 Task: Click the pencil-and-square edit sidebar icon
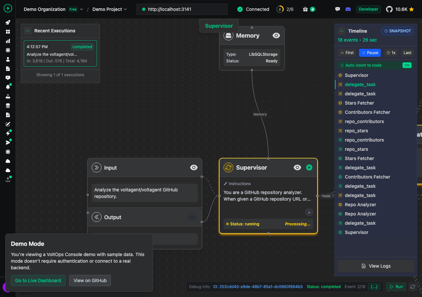[8, 124]
